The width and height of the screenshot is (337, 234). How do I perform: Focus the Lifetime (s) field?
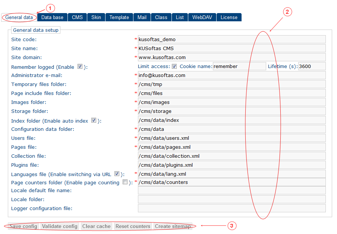[x=312, y=67]
